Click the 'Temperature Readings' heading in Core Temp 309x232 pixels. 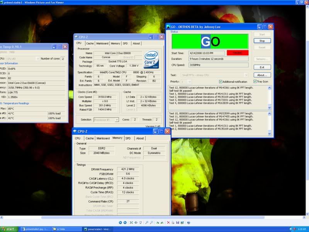click(16, 103)
